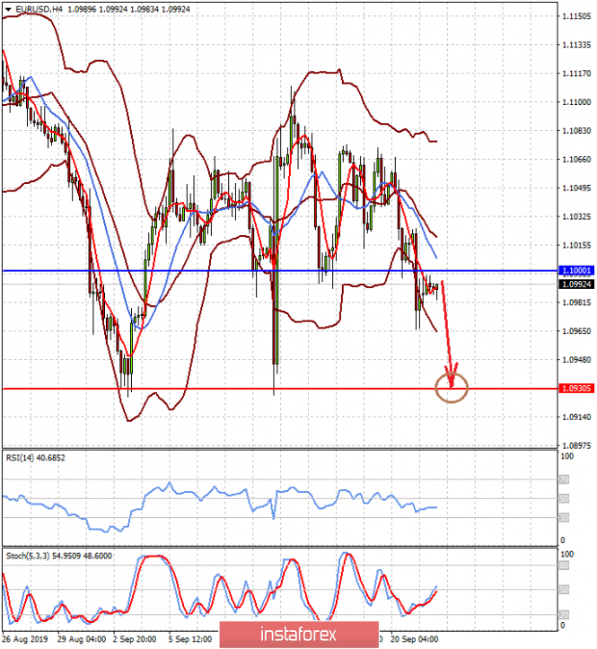The height and width of the screenshot is (649, 597).
Task: Click the 1.10660 price scale value
Action: click(x=576, y=160)
